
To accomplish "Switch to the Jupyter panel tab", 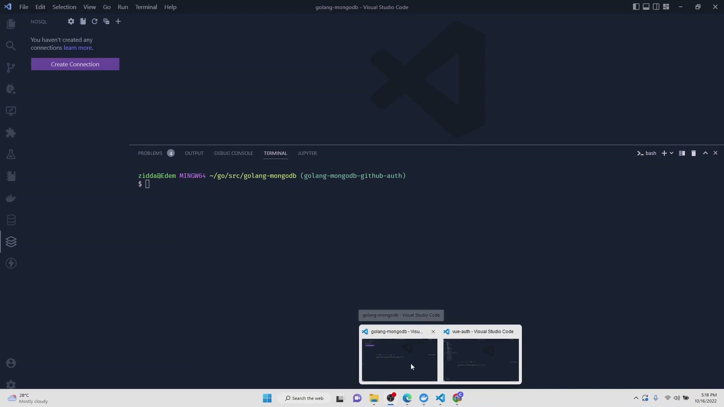I will click(307, 153).
